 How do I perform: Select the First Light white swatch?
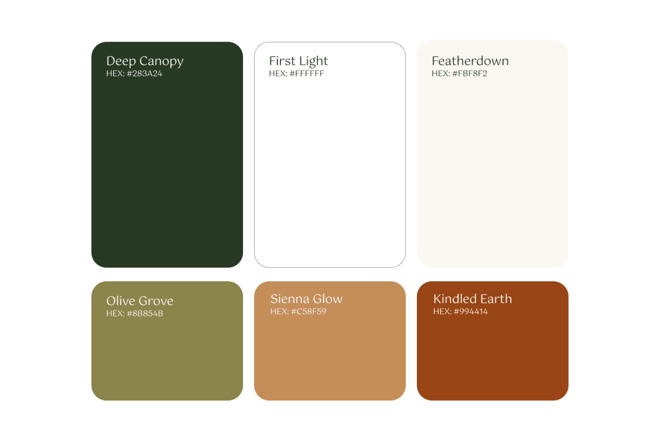(x=330, y=155)
